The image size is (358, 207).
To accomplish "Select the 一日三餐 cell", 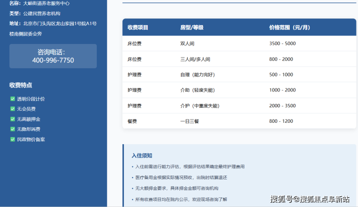I will (x=190, y=121).
